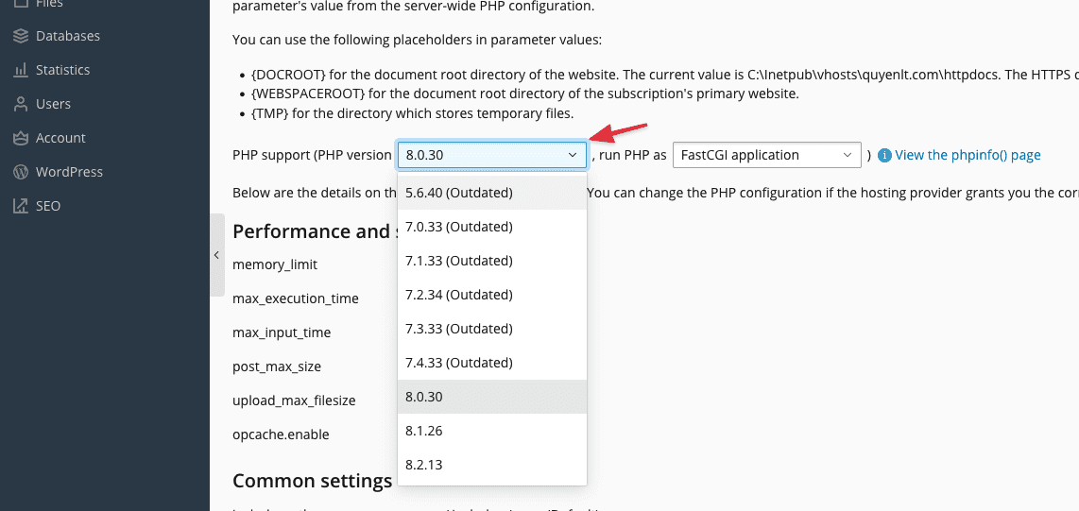The image size is (1079, 511).
Task: Click the WordPress logo icon
Action: click(x=20, y=172)
